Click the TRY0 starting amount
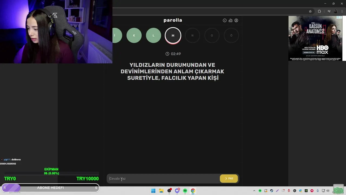346x195 pixels. click(10, 179)
